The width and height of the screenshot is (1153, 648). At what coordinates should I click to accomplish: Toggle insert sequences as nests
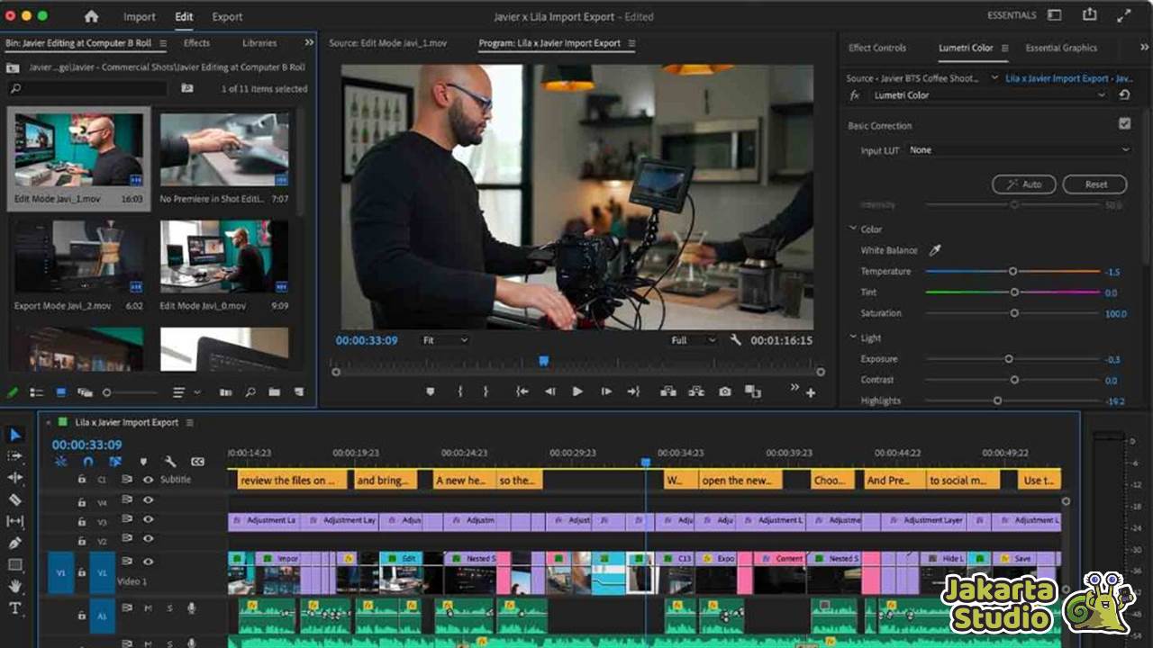pyautogui.click(x=60, y=462)
